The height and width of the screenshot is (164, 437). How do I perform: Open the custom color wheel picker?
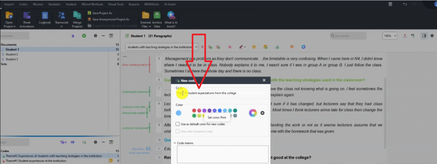pyautogui.click(x=253, y=113)
